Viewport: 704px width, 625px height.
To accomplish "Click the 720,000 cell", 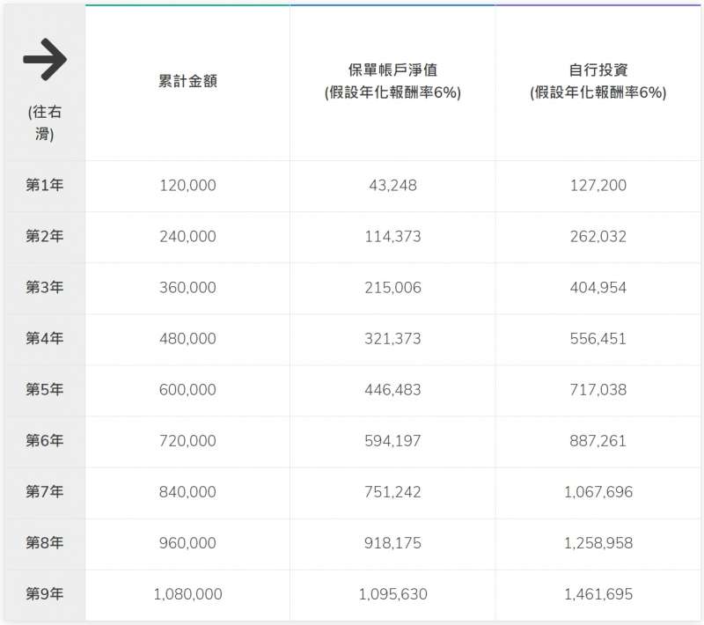I will tap(187, 441).
